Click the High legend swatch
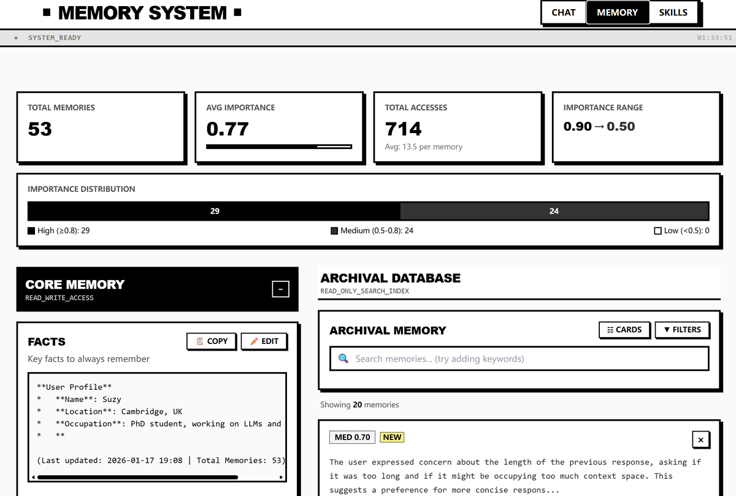 point(31,231)
